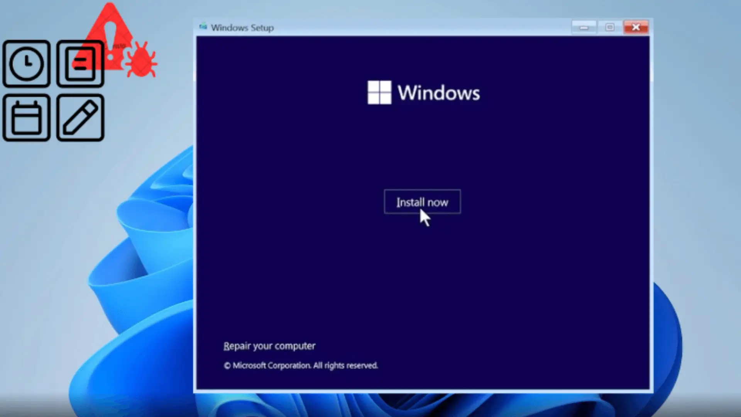Click the calendar icon in the overlay
Screen dimensions: 741x417
[x=26, y=118]
